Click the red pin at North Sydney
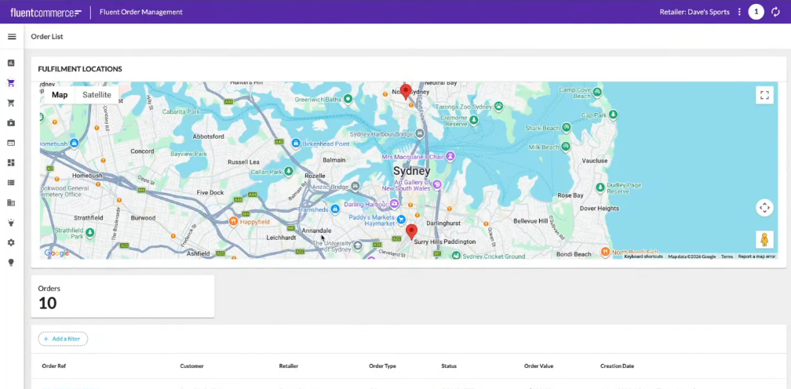791x389 pixels. (406, 92)
